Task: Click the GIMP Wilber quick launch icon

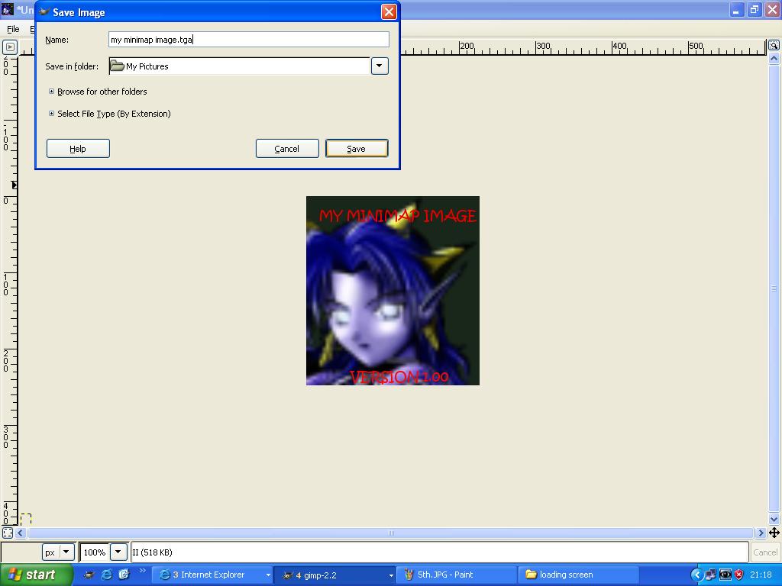Action: [x=89, y=575]
